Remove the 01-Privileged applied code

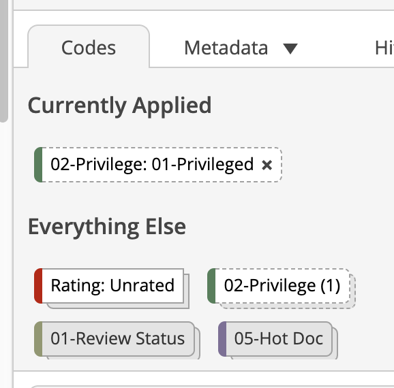coord(267,165)
